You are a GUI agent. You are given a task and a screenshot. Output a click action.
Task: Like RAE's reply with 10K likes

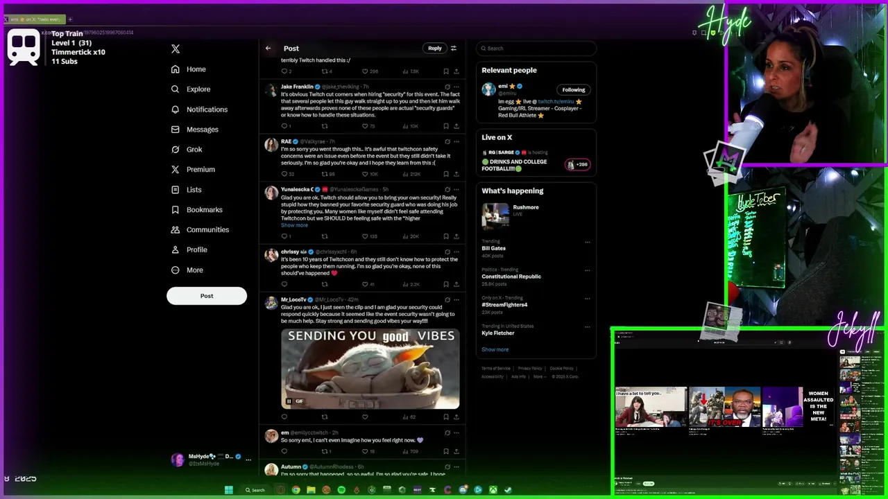[x=365, y=174]
